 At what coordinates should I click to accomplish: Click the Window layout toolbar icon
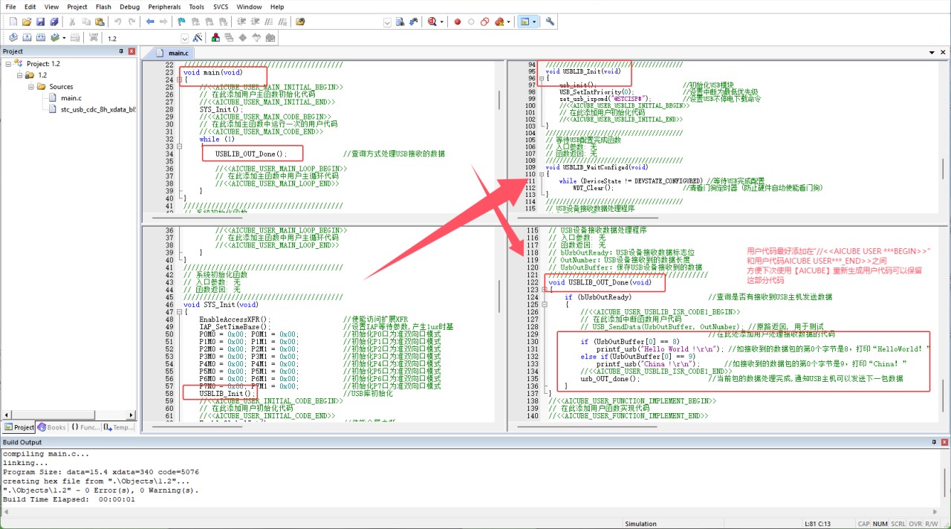click(x=525, y=22)
